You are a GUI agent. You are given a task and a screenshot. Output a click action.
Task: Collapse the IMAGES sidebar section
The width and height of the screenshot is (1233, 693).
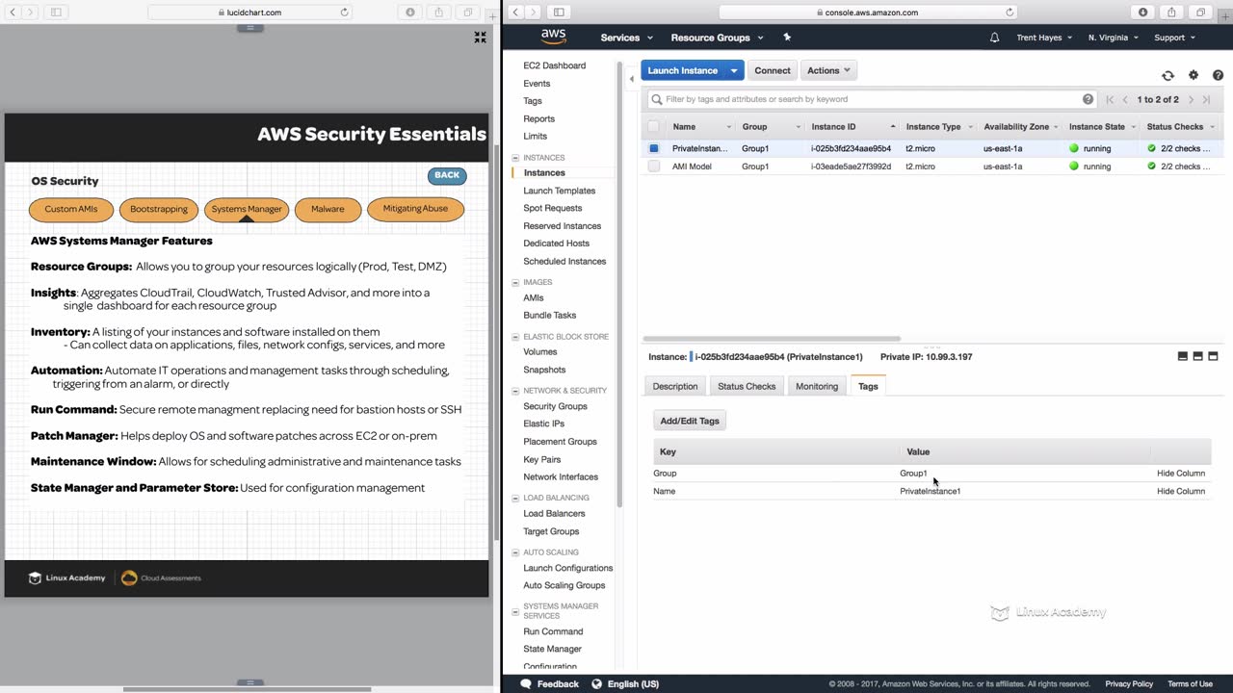515,283
